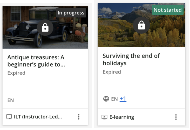The height and width of the screenshot is (130, 190).
Task: Open the Surviving the end of holidays options menu
Action: click(176, 117)
